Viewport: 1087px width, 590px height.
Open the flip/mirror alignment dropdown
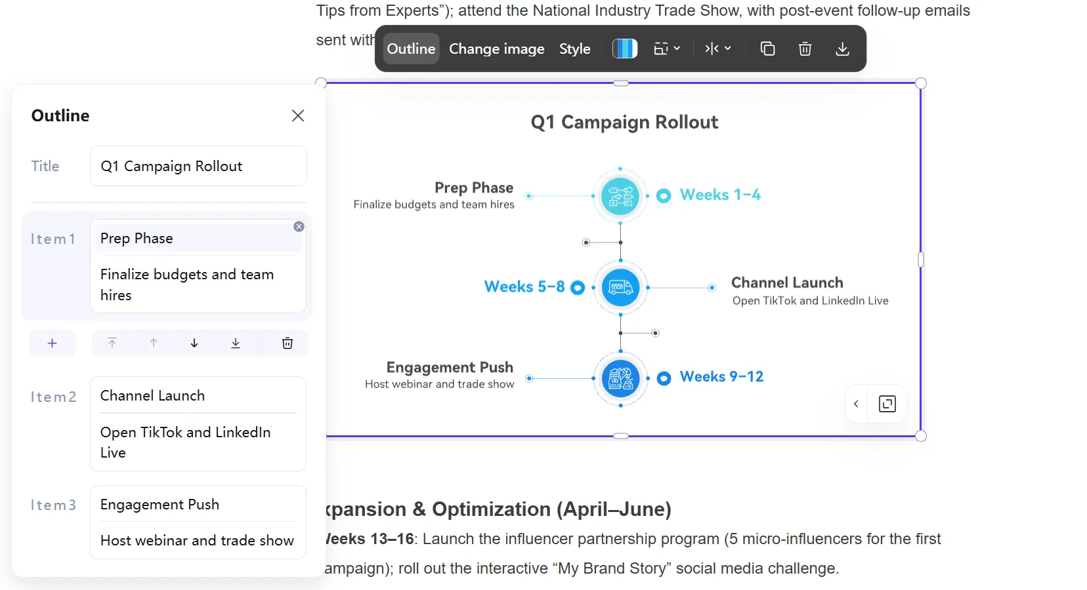pyautogui.click(x=717, y=49)
